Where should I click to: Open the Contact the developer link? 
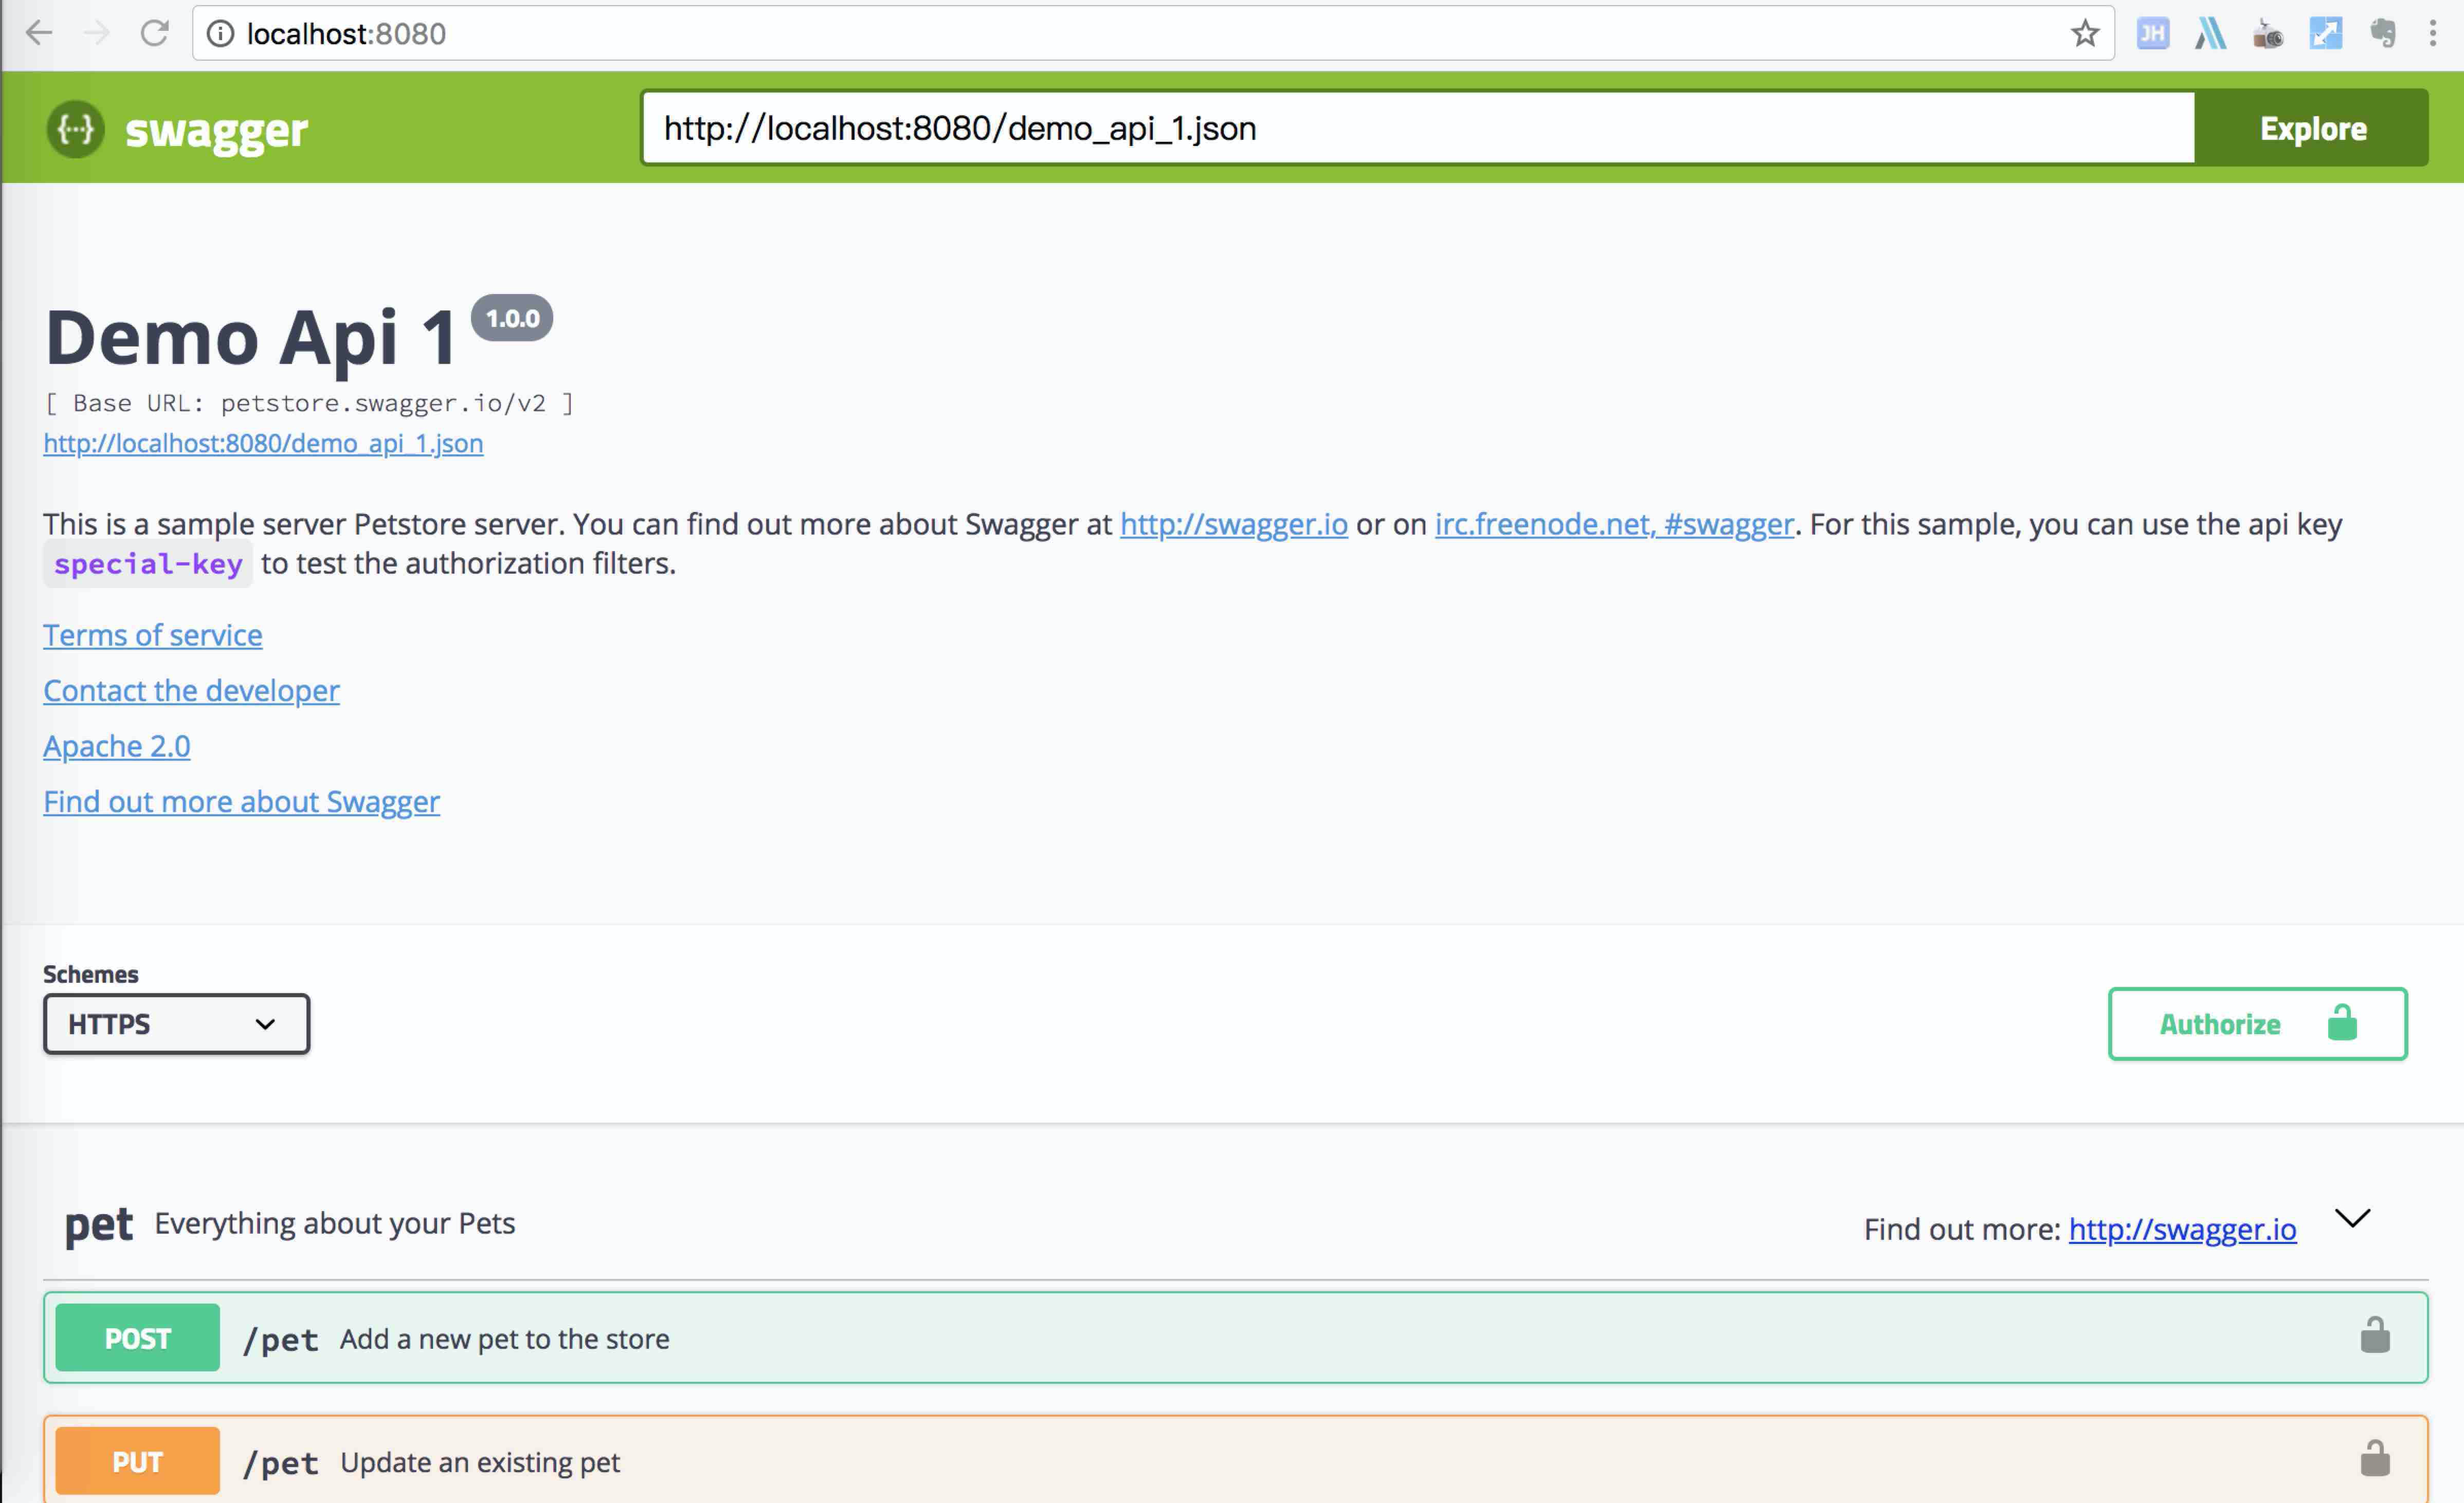[x=191, y=690]
